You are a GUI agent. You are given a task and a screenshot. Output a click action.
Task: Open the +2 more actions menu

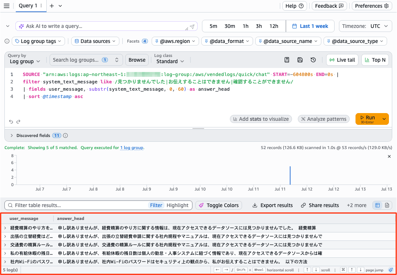[x=357, y=205]
